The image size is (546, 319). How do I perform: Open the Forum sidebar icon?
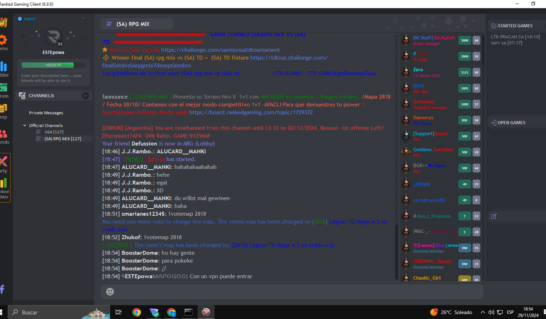4,87
